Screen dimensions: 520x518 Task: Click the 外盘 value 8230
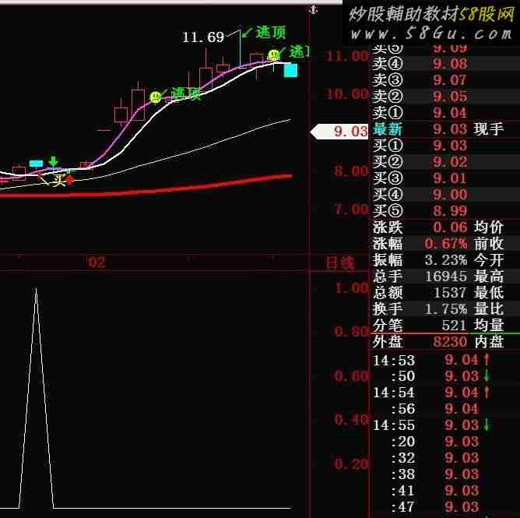tap(451, 341)
